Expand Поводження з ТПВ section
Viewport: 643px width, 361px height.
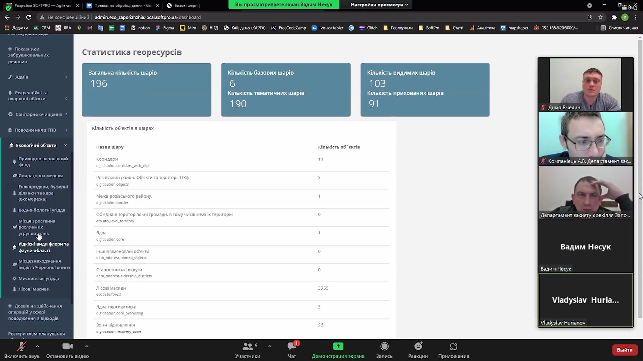pos(37,130)
